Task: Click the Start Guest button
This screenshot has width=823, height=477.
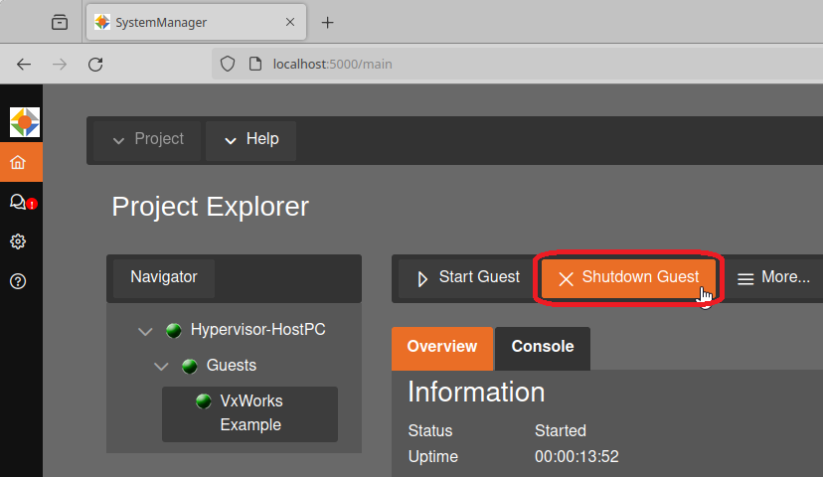Action: click(x=468, y=277)
